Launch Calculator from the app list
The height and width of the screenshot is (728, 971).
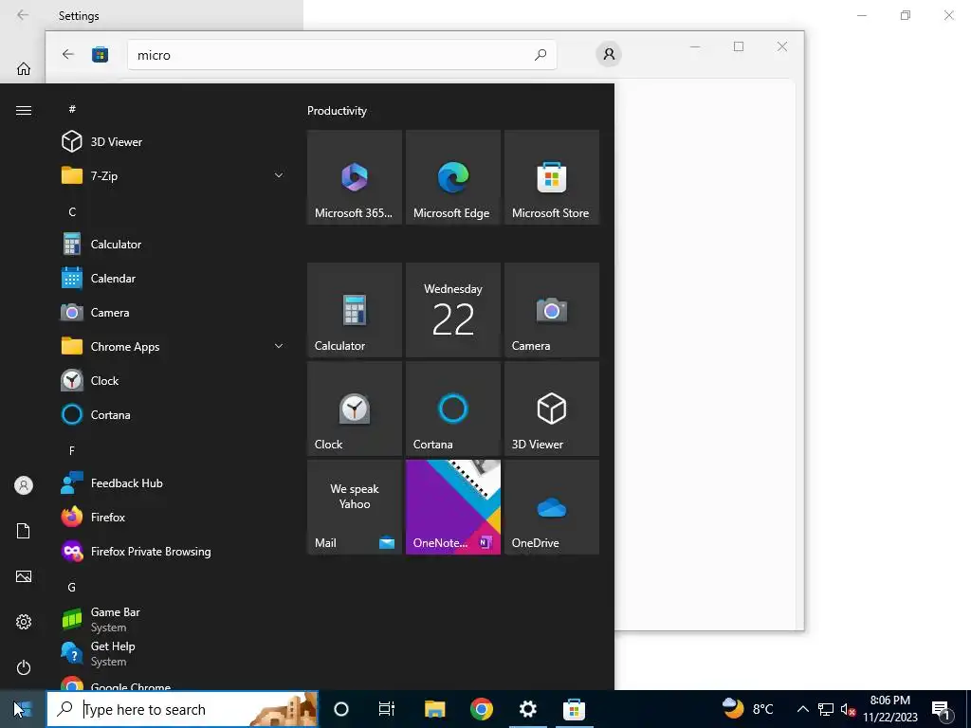pyautogui.click(x=173, y=244)
